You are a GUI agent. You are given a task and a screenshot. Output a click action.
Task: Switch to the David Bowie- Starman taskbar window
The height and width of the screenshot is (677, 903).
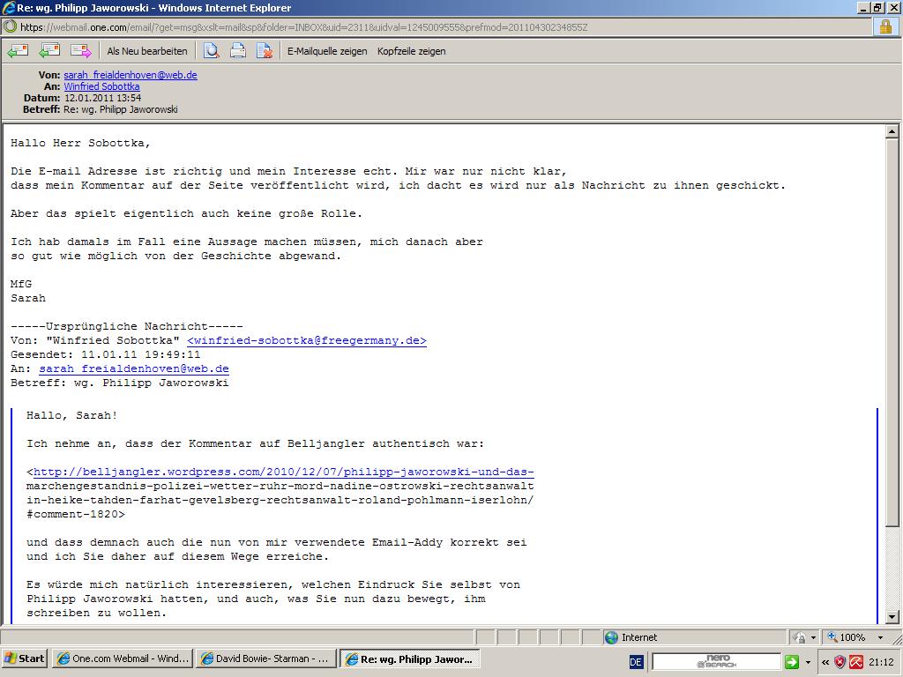pyautogui.click(x=265, y=658)
